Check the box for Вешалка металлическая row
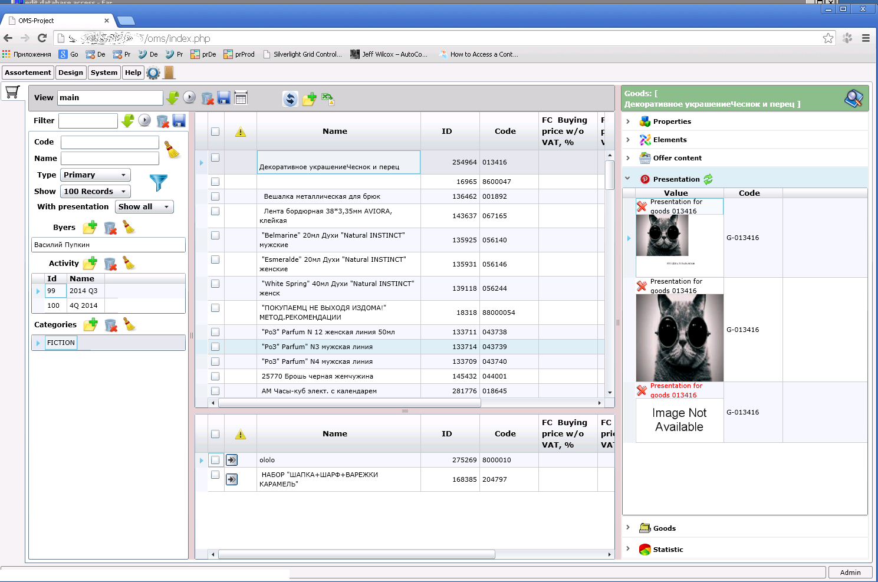Viewport: 878px width, 582px height. (x=215, y=196)
